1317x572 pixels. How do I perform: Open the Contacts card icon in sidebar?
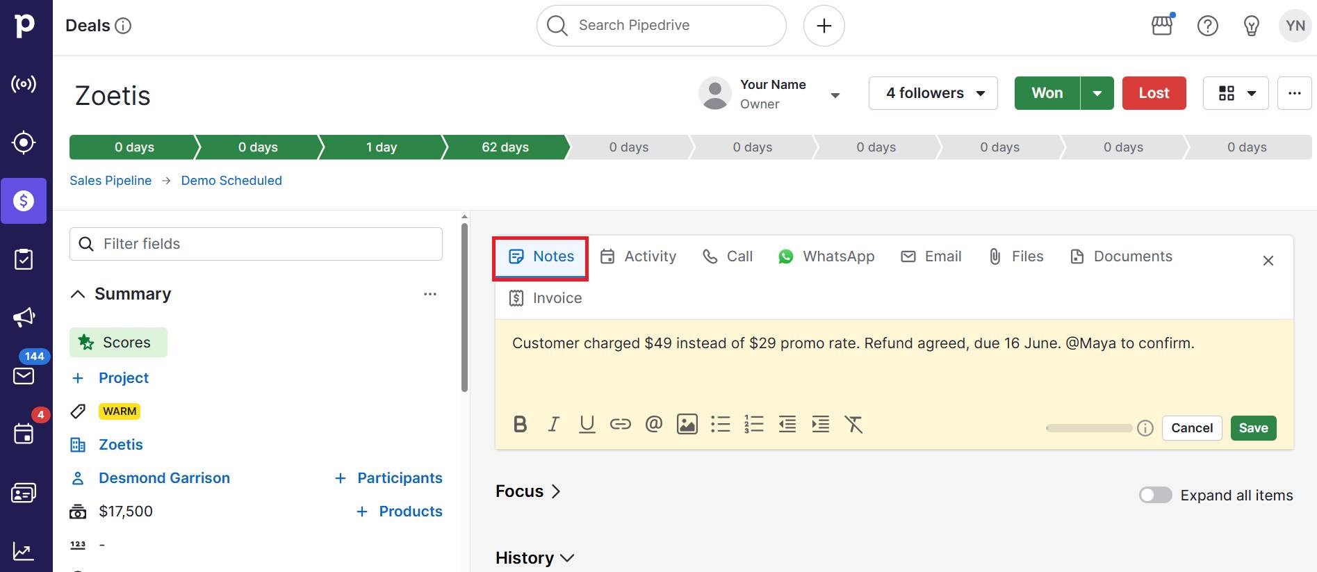[x=24, y=493]
